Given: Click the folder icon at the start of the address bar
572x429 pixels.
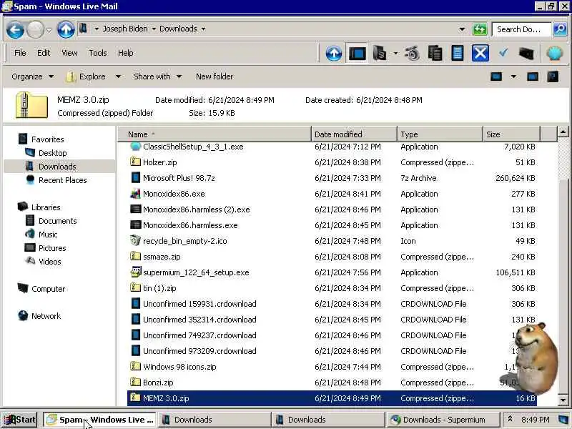Looking at the screenshot, I should pyautogui.click(x=83, y=29).
